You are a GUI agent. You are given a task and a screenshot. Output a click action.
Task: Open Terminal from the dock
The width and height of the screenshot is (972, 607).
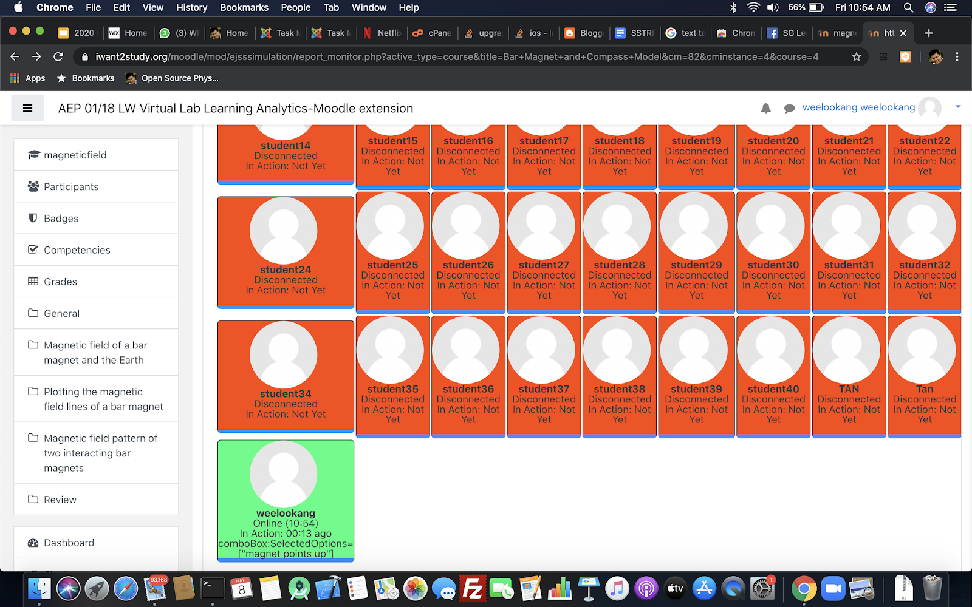(213, 588)
